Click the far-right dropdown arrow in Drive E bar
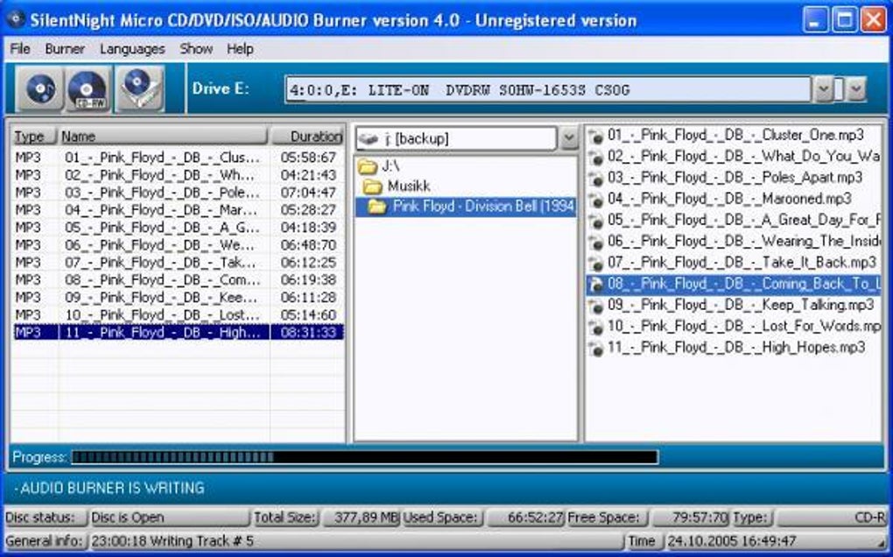This screenshot has height=557, width=893. click(x=856, y=89)
